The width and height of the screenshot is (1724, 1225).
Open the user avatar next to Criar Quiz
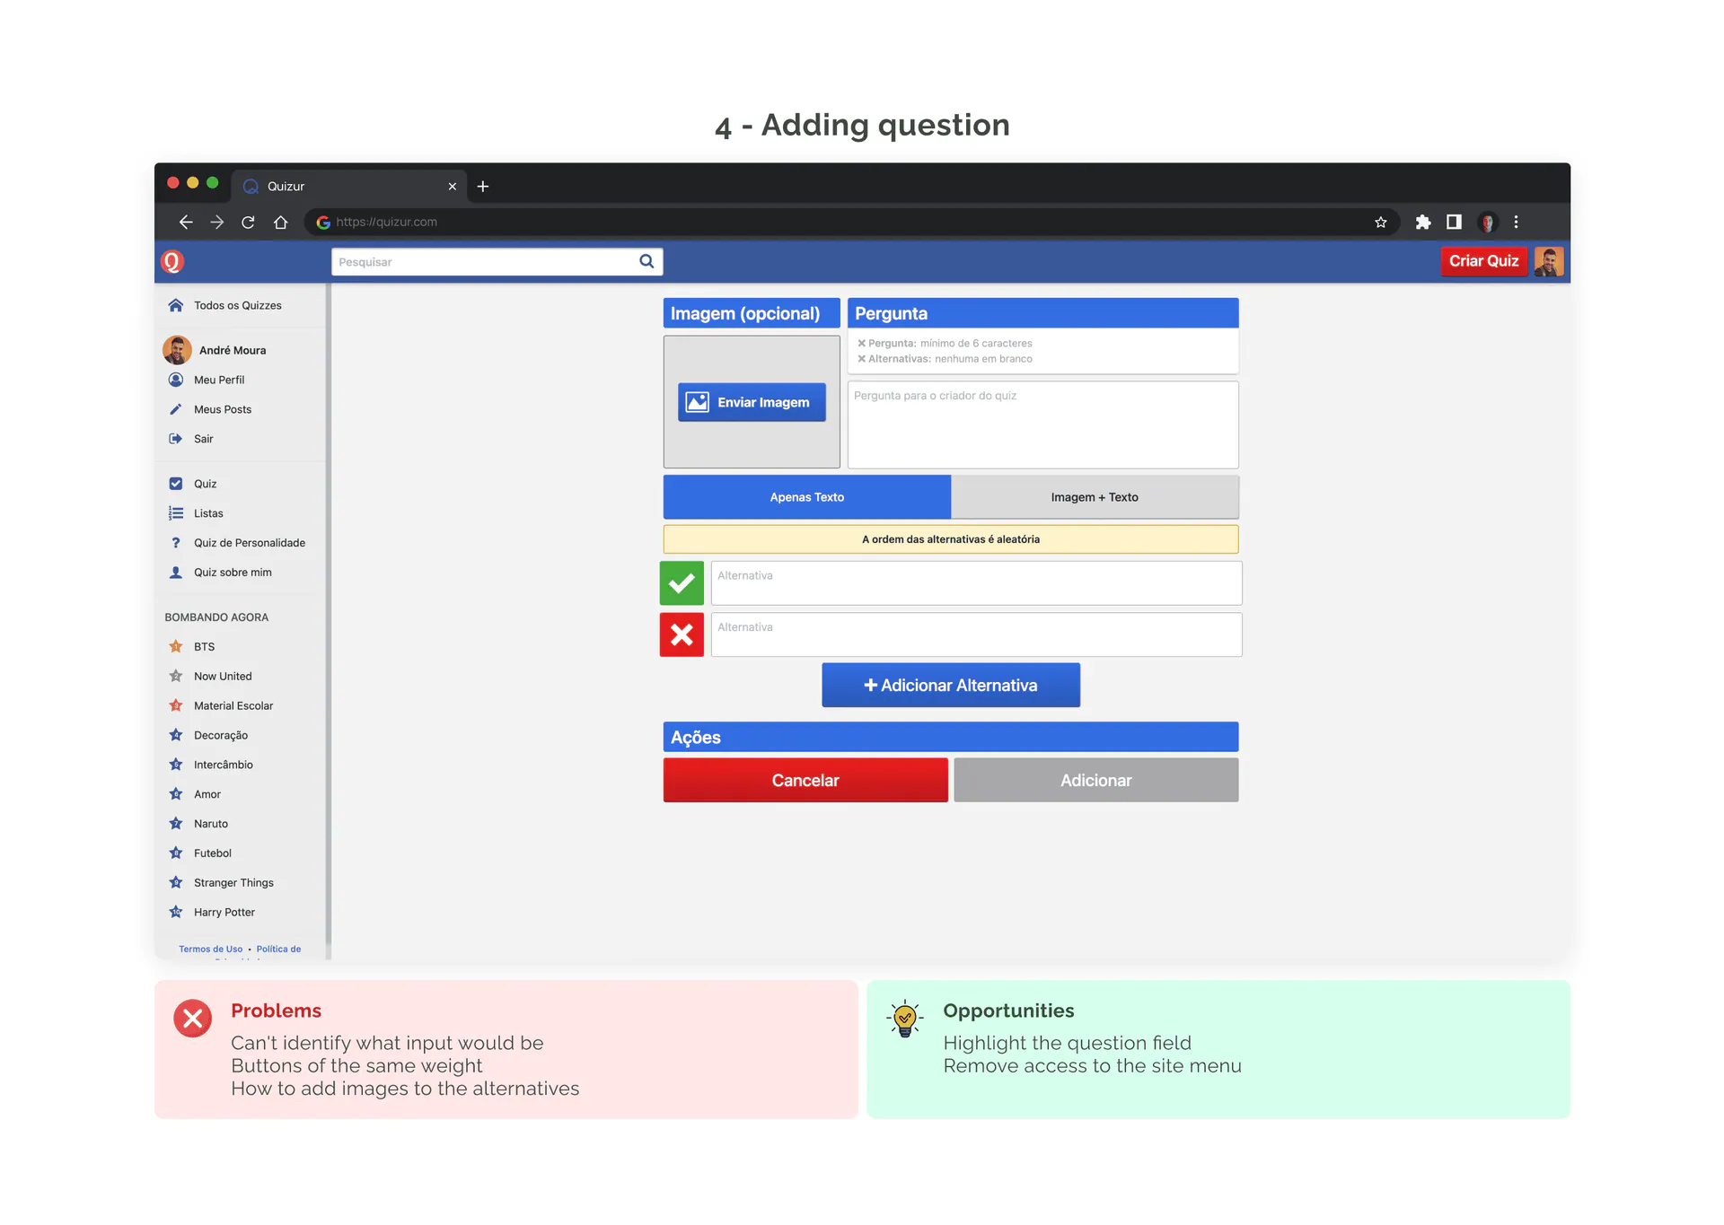(1549, 261)
